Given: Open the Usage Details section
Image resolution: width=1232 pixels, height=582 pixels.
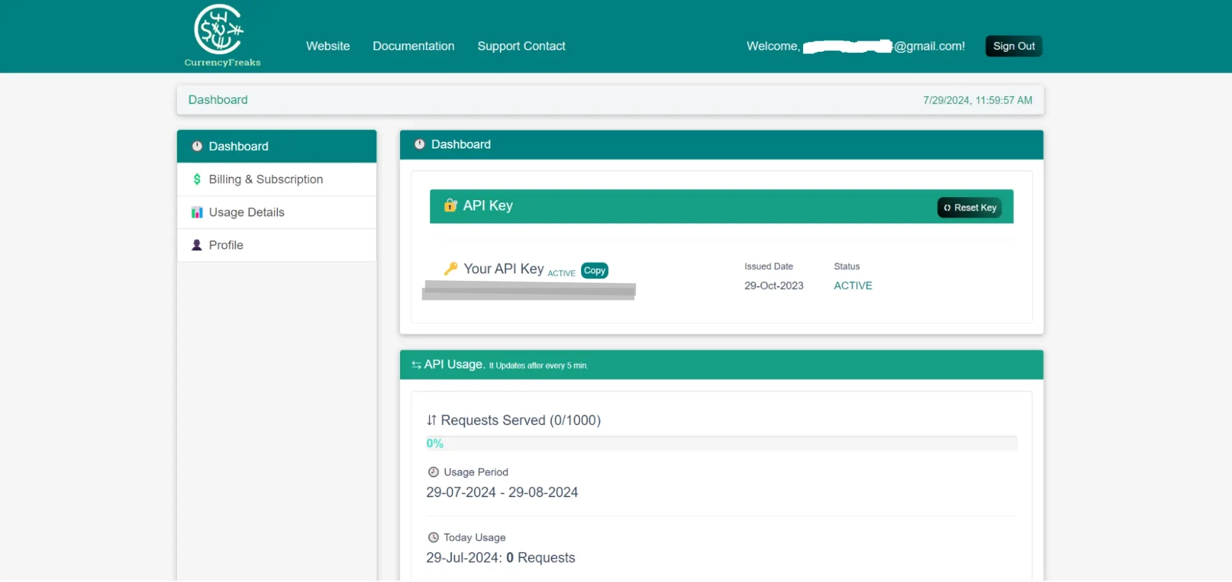Looking at the screenshot, I should coord(247,212).
